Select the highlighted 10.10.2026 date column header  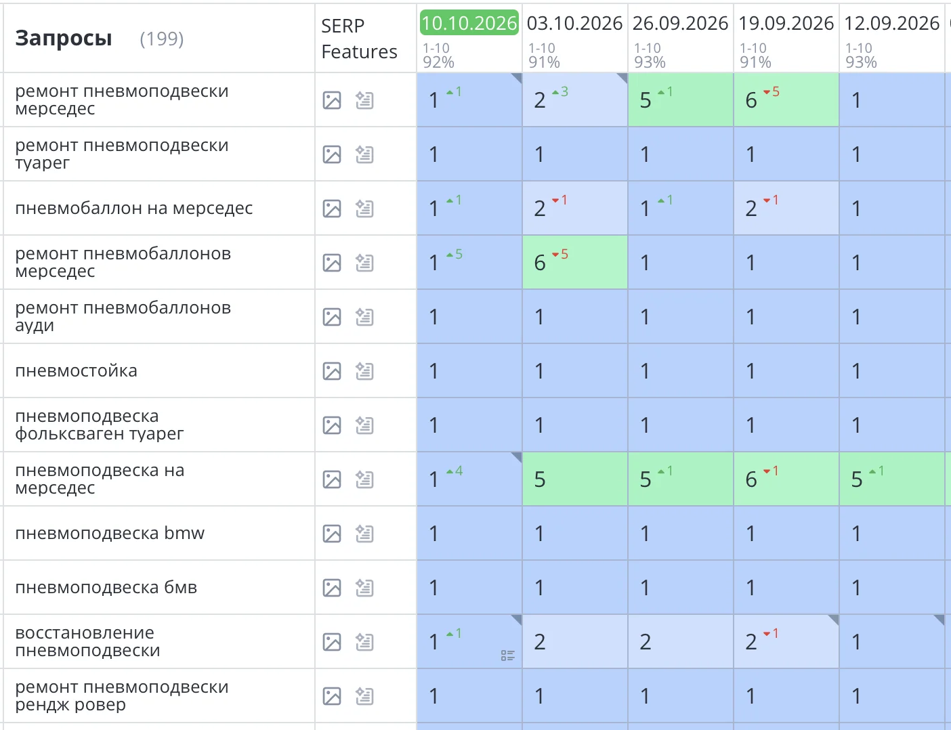point(469,23)
